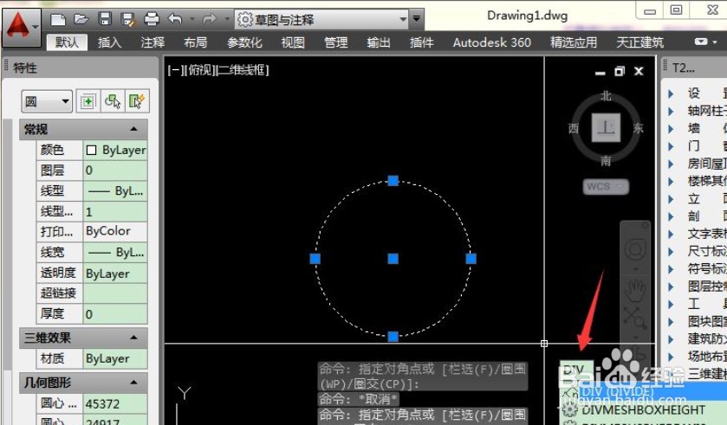
Task: Select the 参数化 ribbon tab
Action: (244, 42)
